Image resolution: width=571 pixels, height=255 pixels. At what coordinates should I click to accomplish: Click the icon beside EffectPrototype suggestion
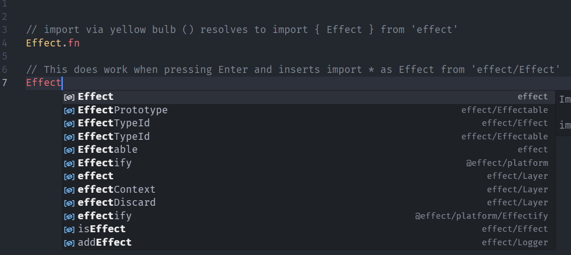point(69,111)
